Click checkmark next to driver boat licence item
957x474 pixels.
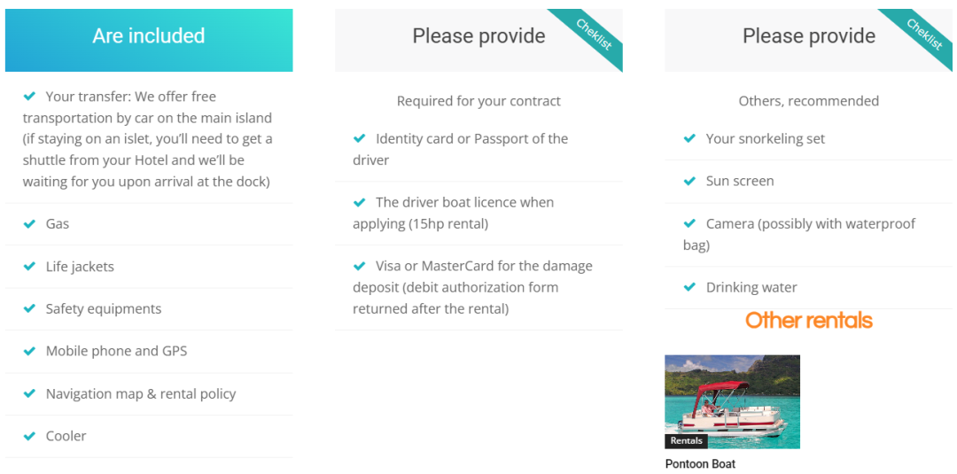(359, 202)
